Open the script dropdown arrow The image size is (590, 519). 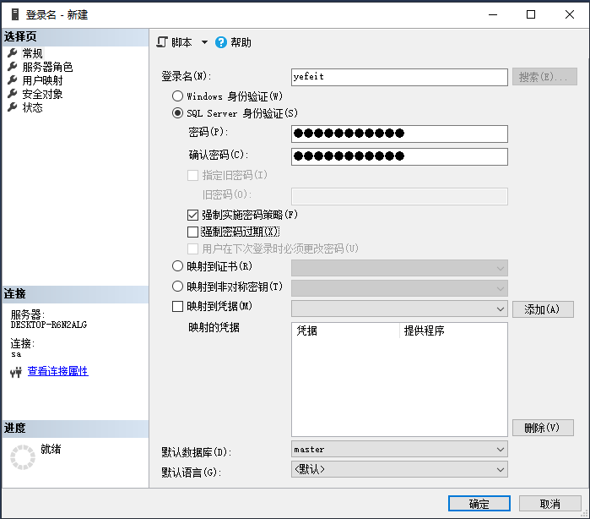tap(204, 42)
